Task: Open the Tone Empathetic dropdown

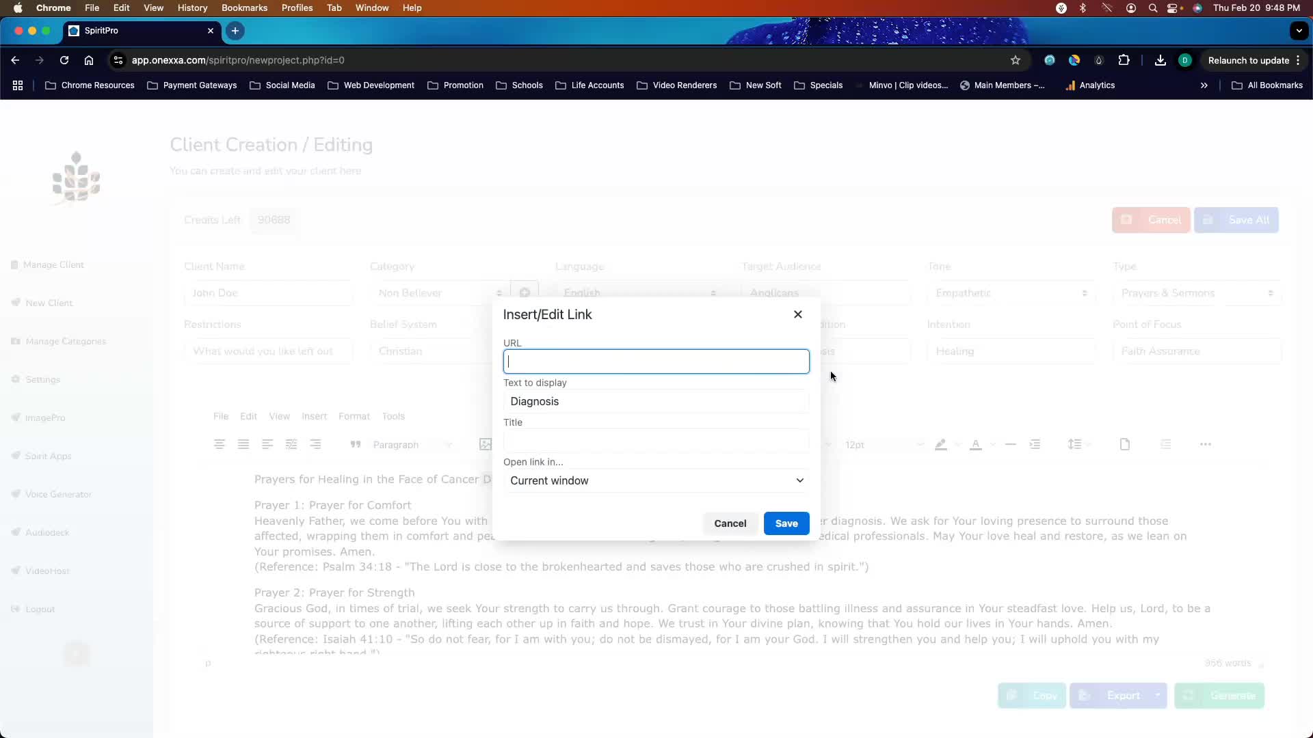Action: coord(1011,293)
